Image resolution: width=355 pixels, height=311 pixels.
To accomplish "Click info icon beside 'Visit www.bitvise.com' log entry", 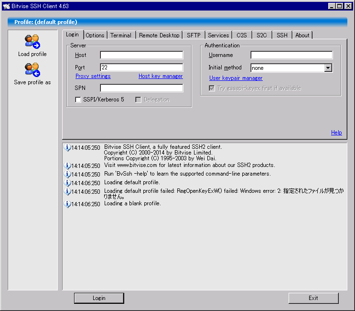I will point(67,166).
